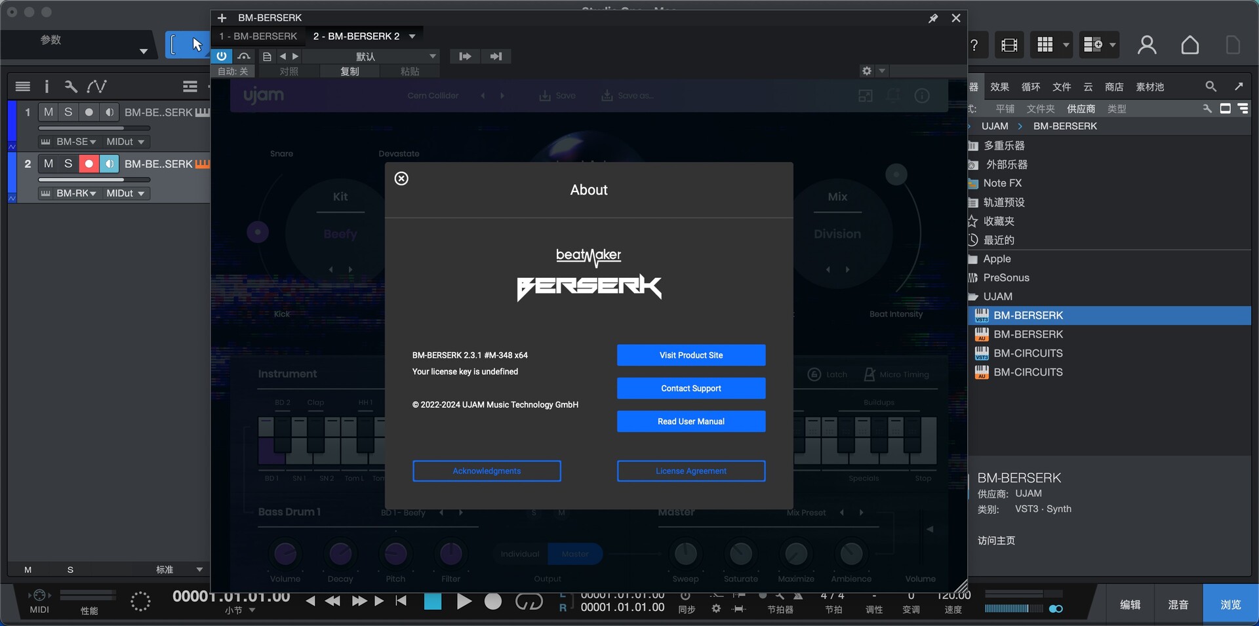Viewport: 1259px width, 626px height.
Task: Toggle the loop button in transport
Action: (529, 602)
